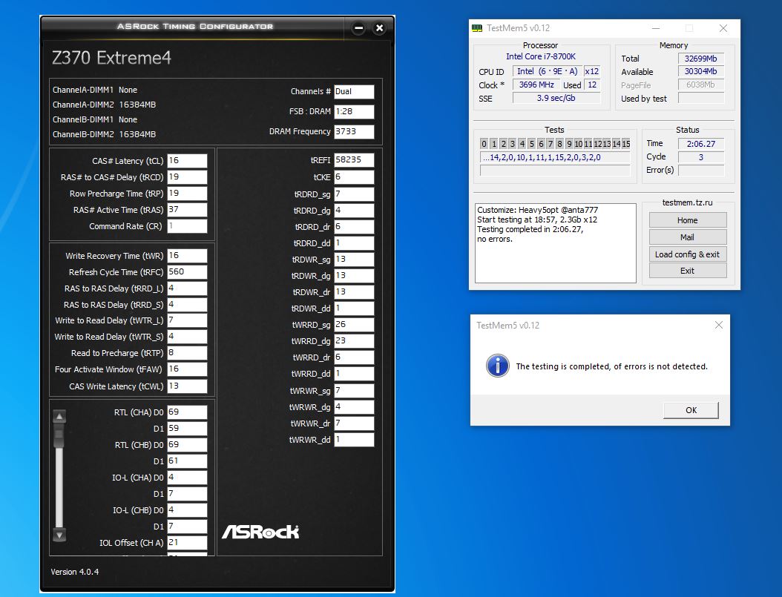
Task: Click test number 7 box in Tests
Action: [550, 144]
